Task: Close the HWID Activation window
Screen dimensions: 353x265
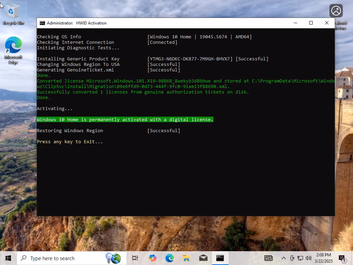Action: pyautogui.click(x=327, y=23)
